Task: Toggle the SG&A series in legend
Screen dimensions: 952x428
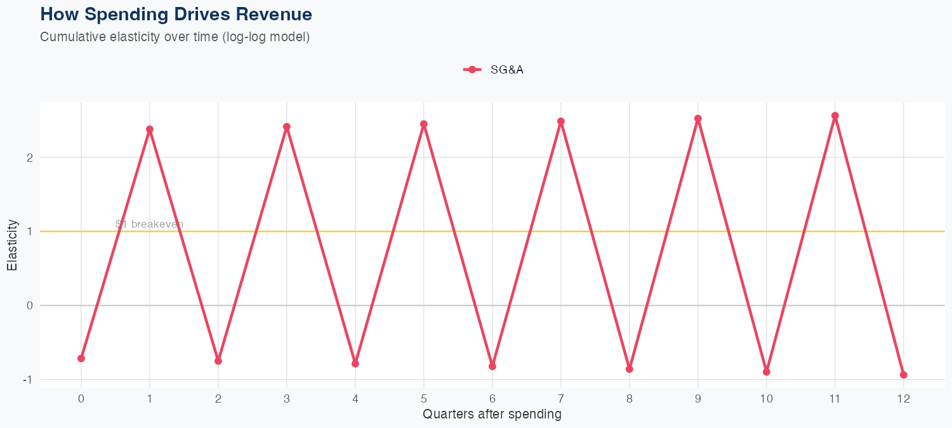Action: (494, 70)
